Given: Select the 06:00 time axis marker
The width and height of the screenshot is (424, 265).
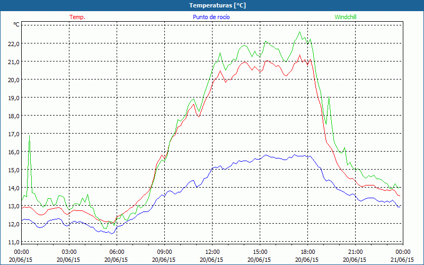Looking at the screenshot, I should 117,252.
